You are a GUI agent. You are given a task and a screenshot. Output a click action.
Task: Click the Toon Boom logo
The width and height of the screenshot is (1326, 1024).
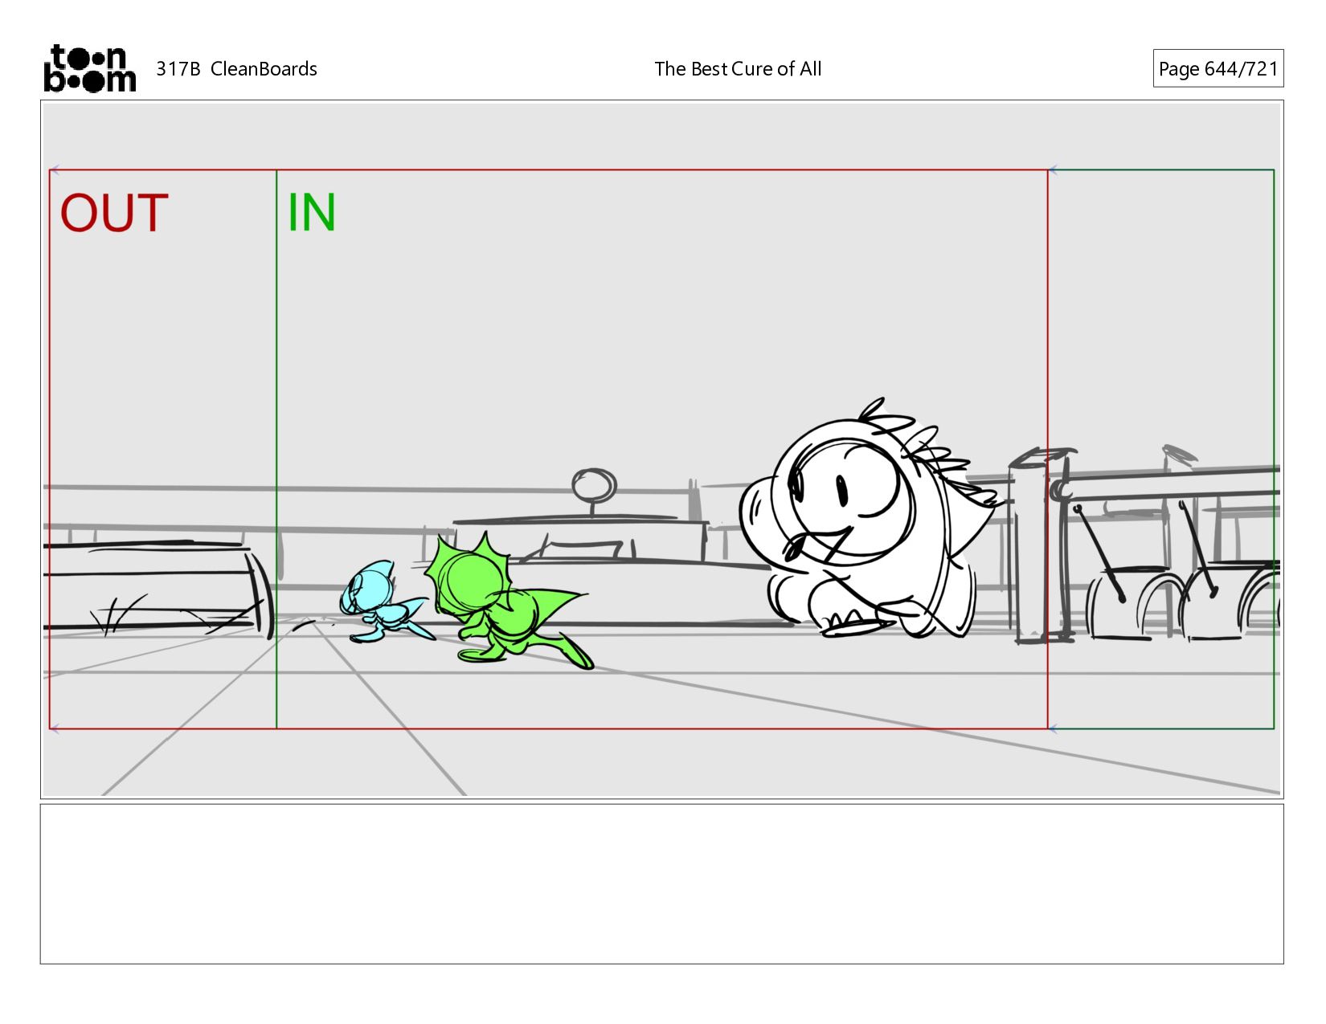(89, 68)
